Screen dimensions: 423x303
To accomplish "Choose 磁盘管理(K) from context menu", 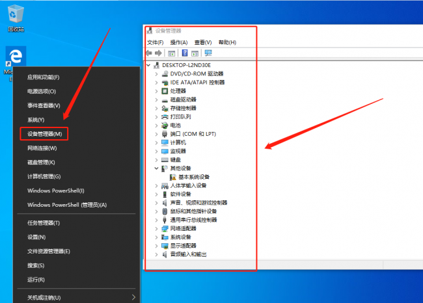I will click(x=41, y=163).
